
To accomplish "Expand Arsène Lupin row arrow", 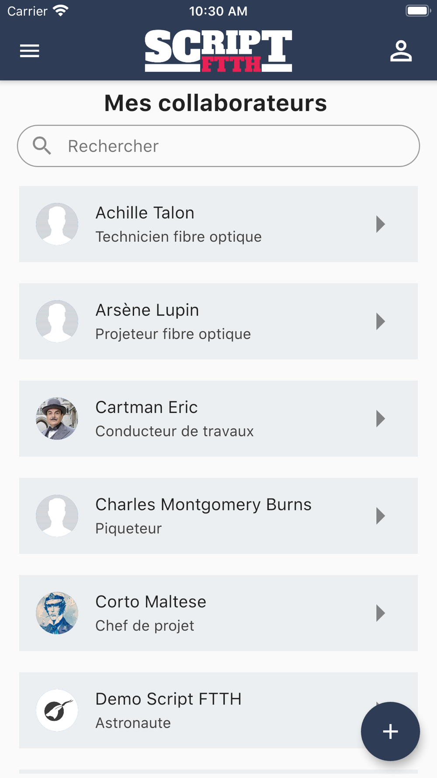I will [381, 322].
